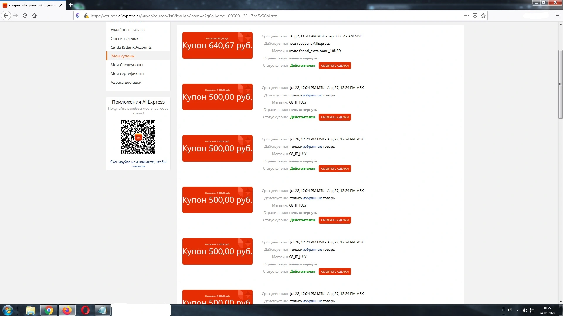Click the scan-or-download app link

[x=138, y=164]
